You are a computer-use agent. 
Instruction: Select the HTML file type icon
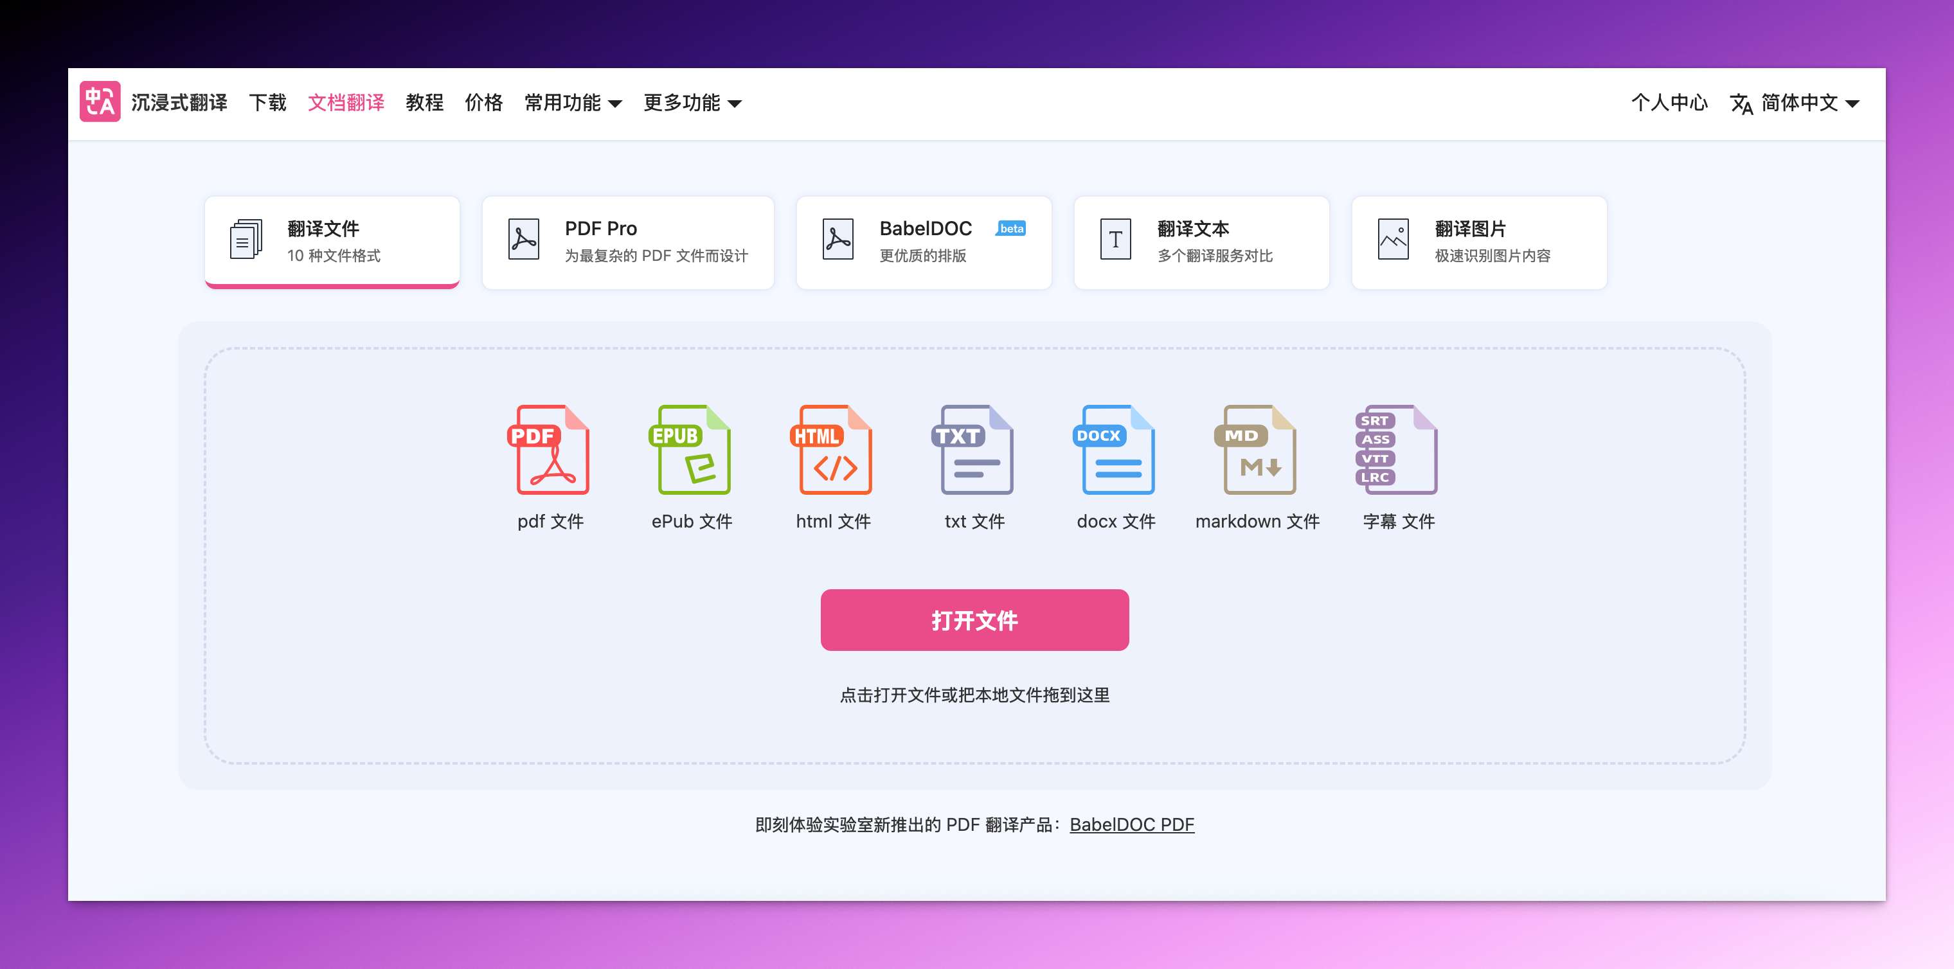tap(832, 450)
